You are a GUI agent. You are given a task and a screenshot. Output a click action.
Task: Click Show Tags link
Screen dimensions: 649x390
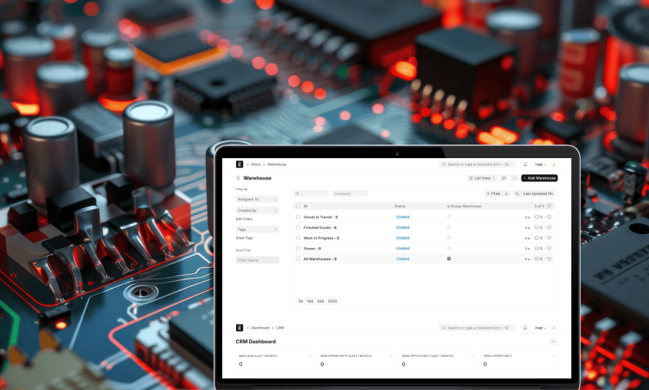point(245,238)
